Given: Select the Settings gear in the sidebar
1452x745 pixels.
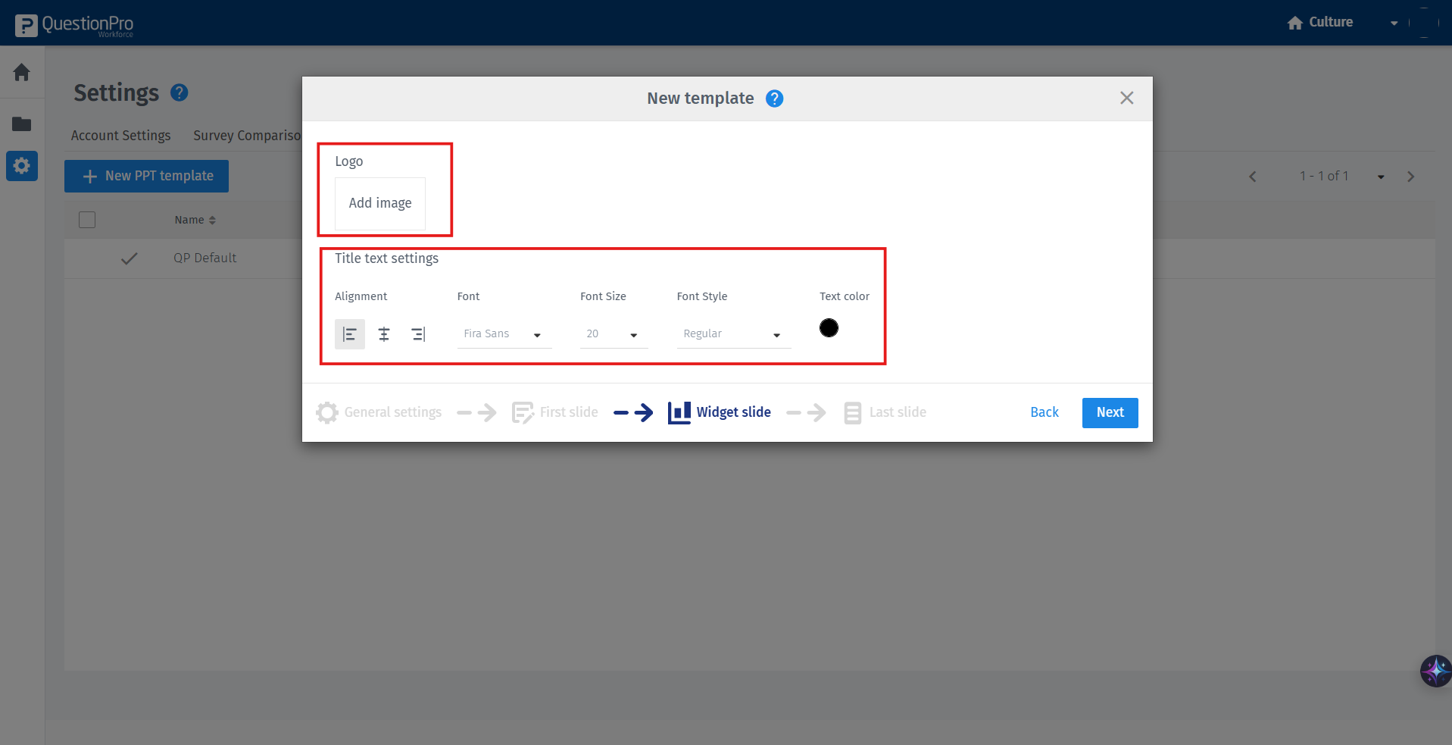Looking at the screenshot, I should pyautogui.click(x=21, y=166).
